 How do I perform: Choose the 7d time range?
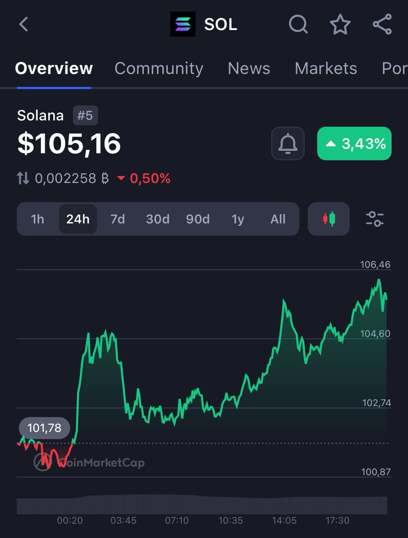(x=117, y=219)
